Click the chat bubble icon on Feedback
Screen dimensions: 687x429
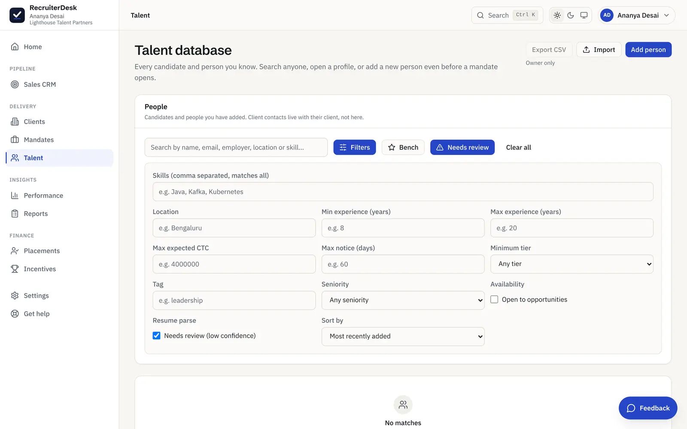[x=631, y=408]
